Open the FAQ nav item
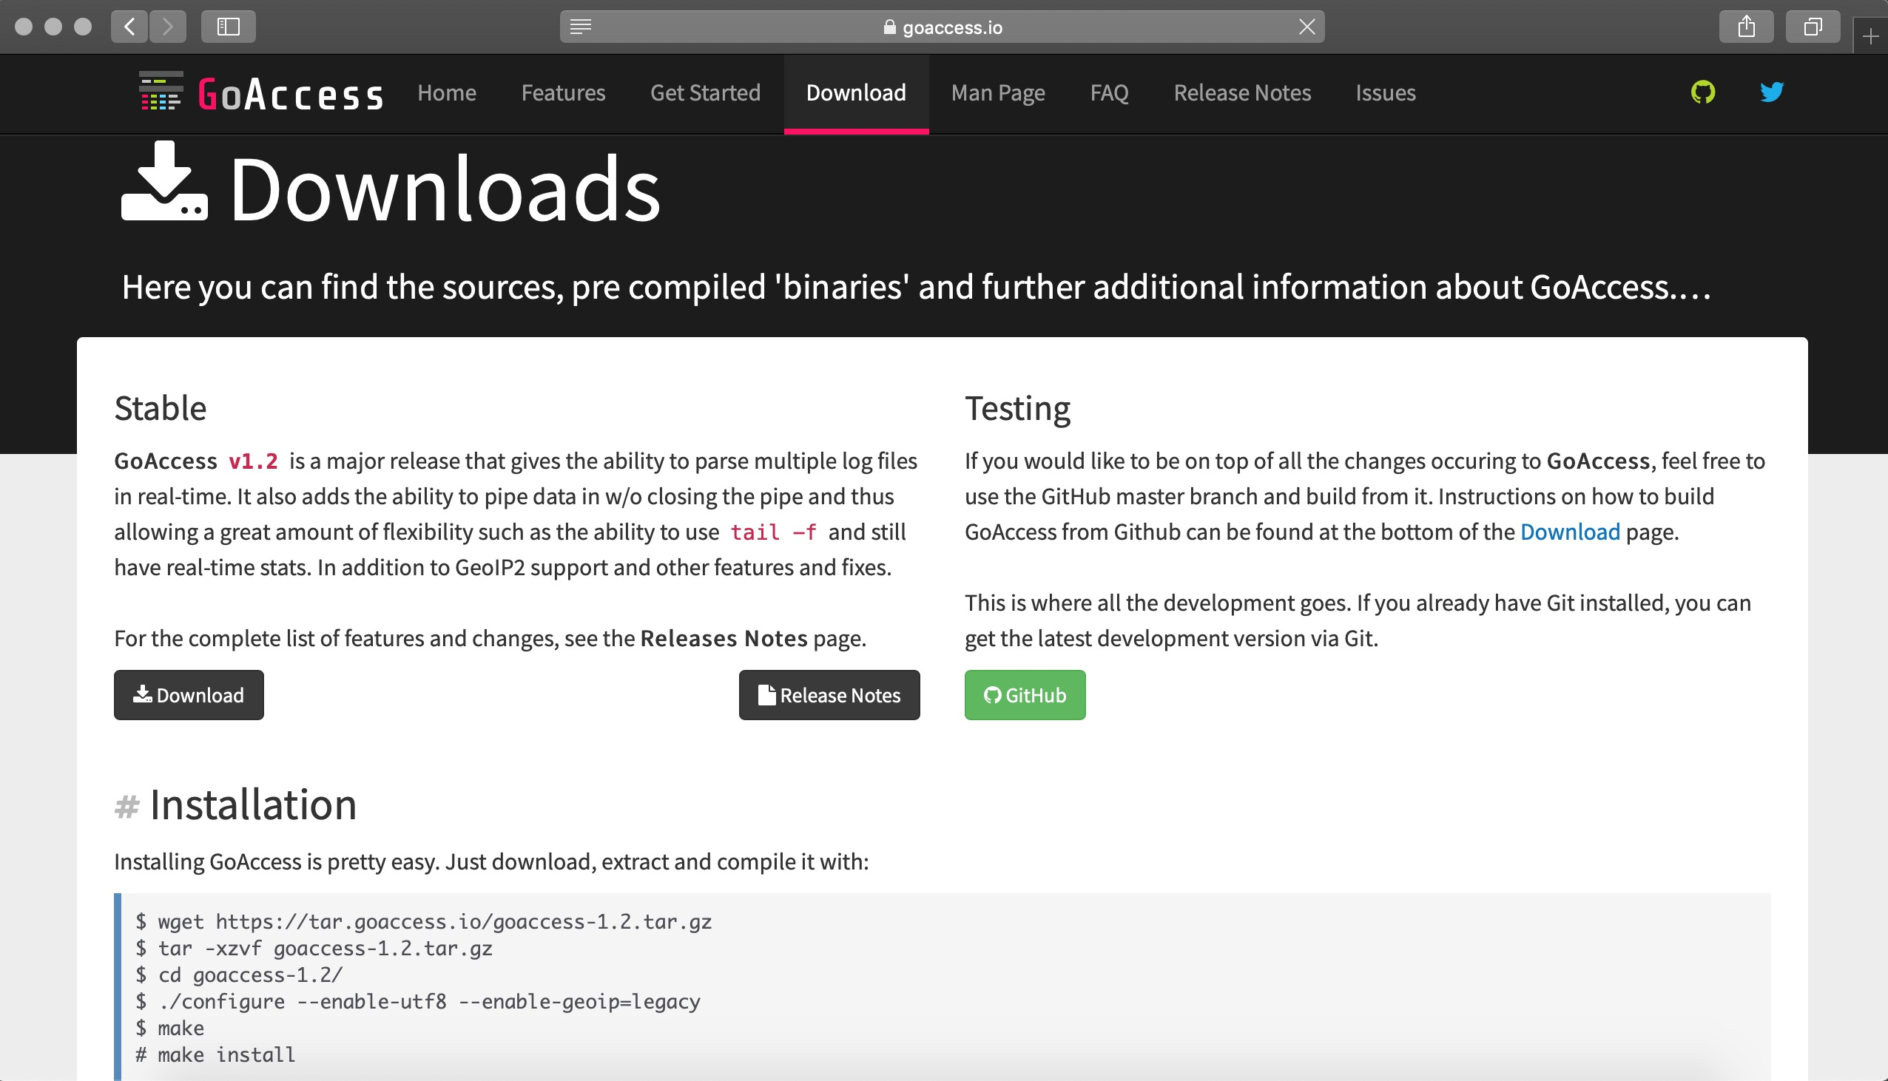1888x1081 pixels. click(x=1109, y=93)
